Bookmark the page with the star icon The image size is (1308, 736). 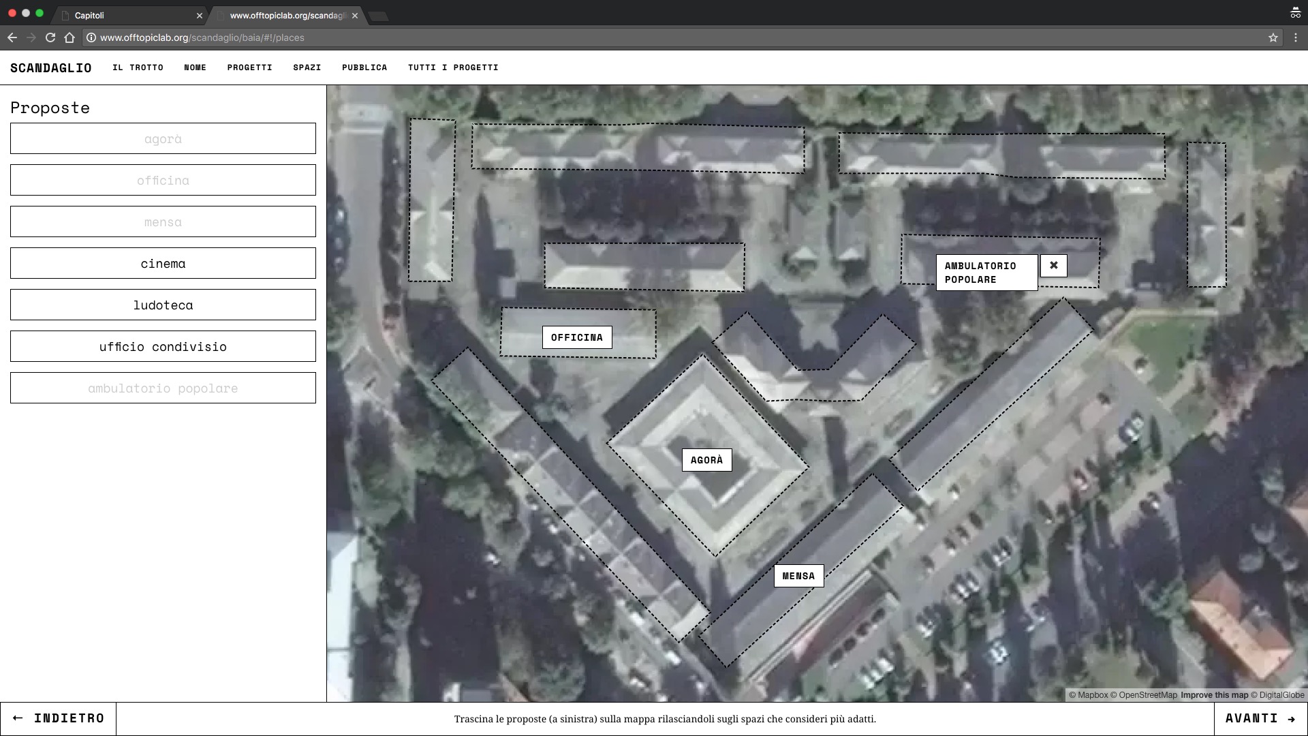point(1273,37)
